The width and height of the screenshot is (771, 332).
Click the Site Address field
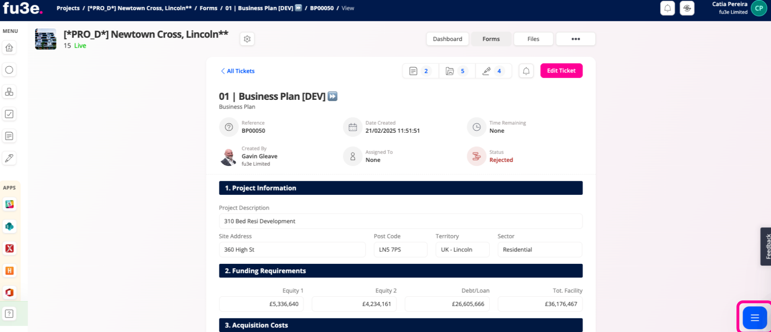click(292, 249)
